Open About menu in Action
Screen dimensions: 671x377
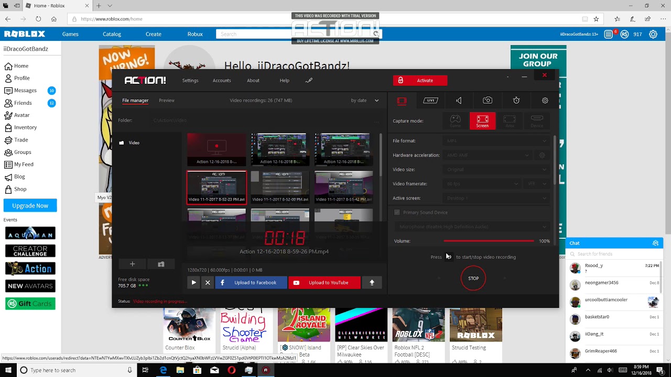click(x=253, y=81)
